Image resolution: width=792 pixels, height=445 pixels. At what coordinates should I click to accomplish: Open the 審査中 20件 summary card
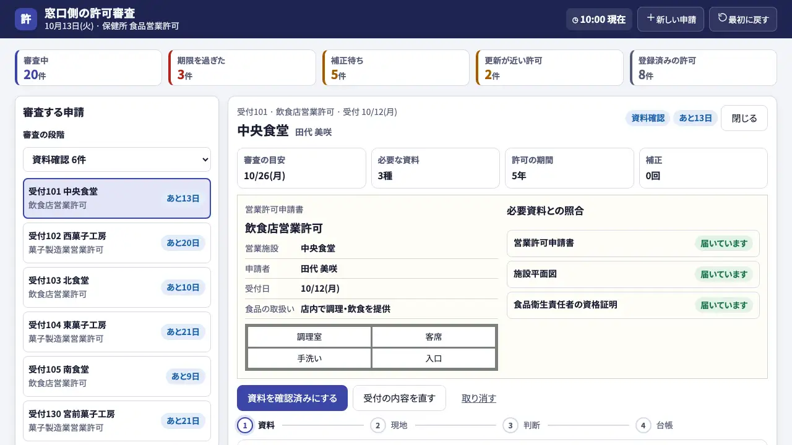[x=88, y=68]
